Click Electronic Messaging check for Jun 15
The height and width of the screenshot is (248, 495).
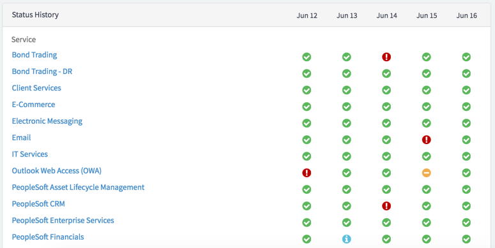(x=427, y=123)
